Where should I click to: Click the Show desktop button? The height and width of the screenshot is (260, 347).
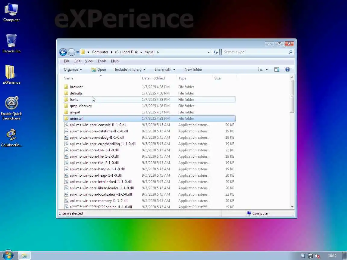[x=345, y=255]
